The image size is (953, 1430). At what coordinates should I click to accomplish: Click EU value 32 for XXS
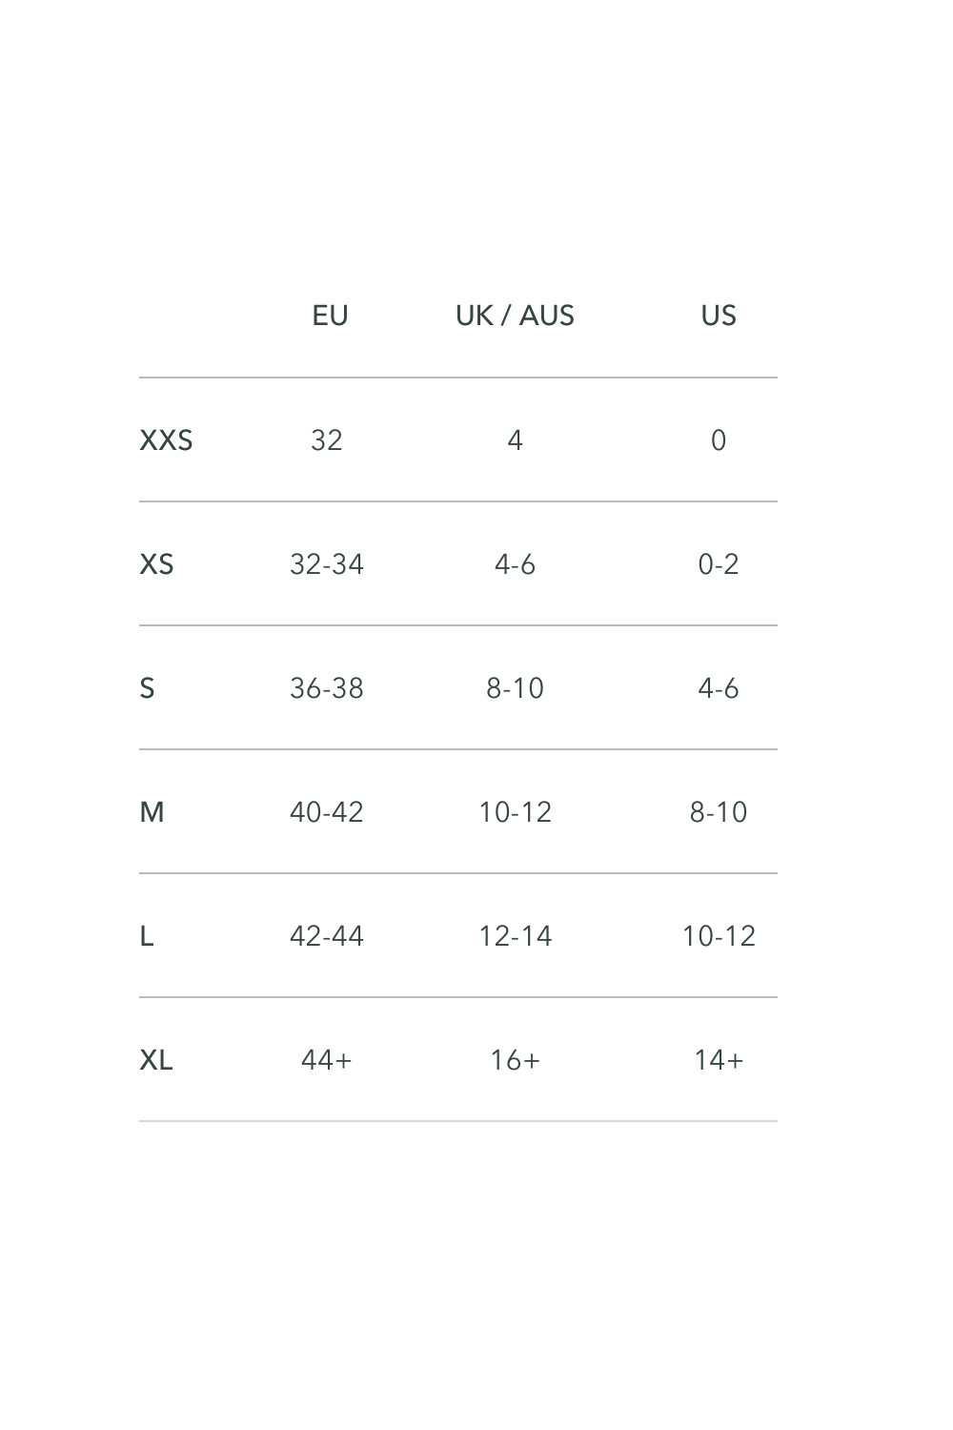pyautogui.click(x=326, y=440)
